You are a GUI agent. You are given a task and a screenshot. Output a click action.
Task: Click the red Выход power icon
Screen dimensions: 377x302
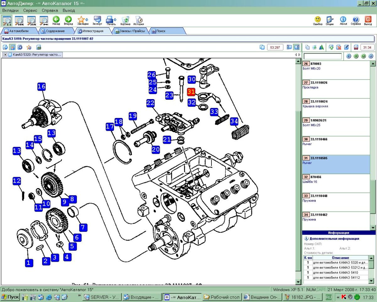(x=368, y=21)
